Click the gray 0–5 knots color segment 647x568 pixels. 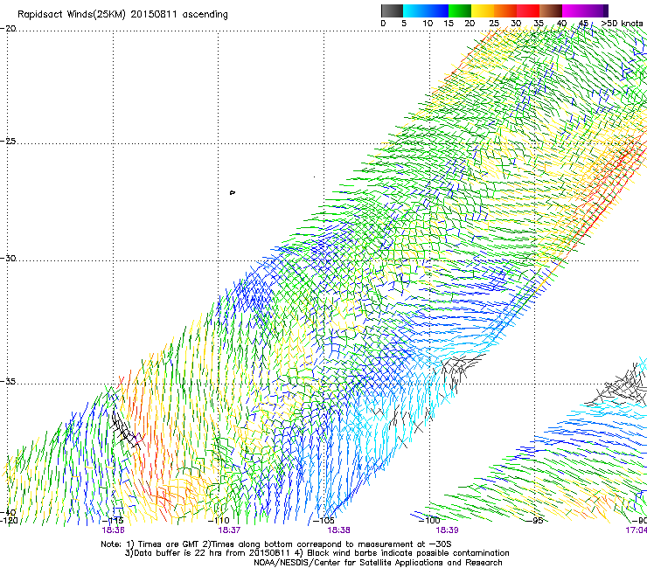[x=392, y=10]
